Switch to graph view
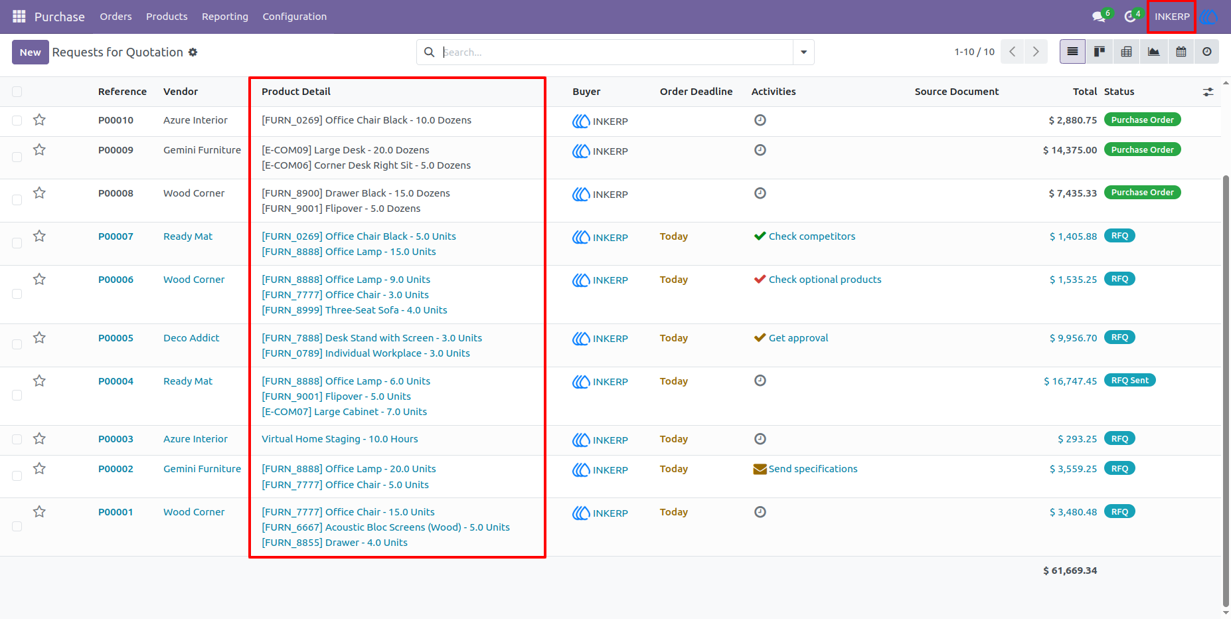Screen dimensions: 1231x619 (x=1154, y=52)
